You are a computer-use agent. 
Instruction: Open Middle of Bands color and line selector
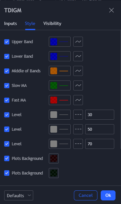click(60, 71)
